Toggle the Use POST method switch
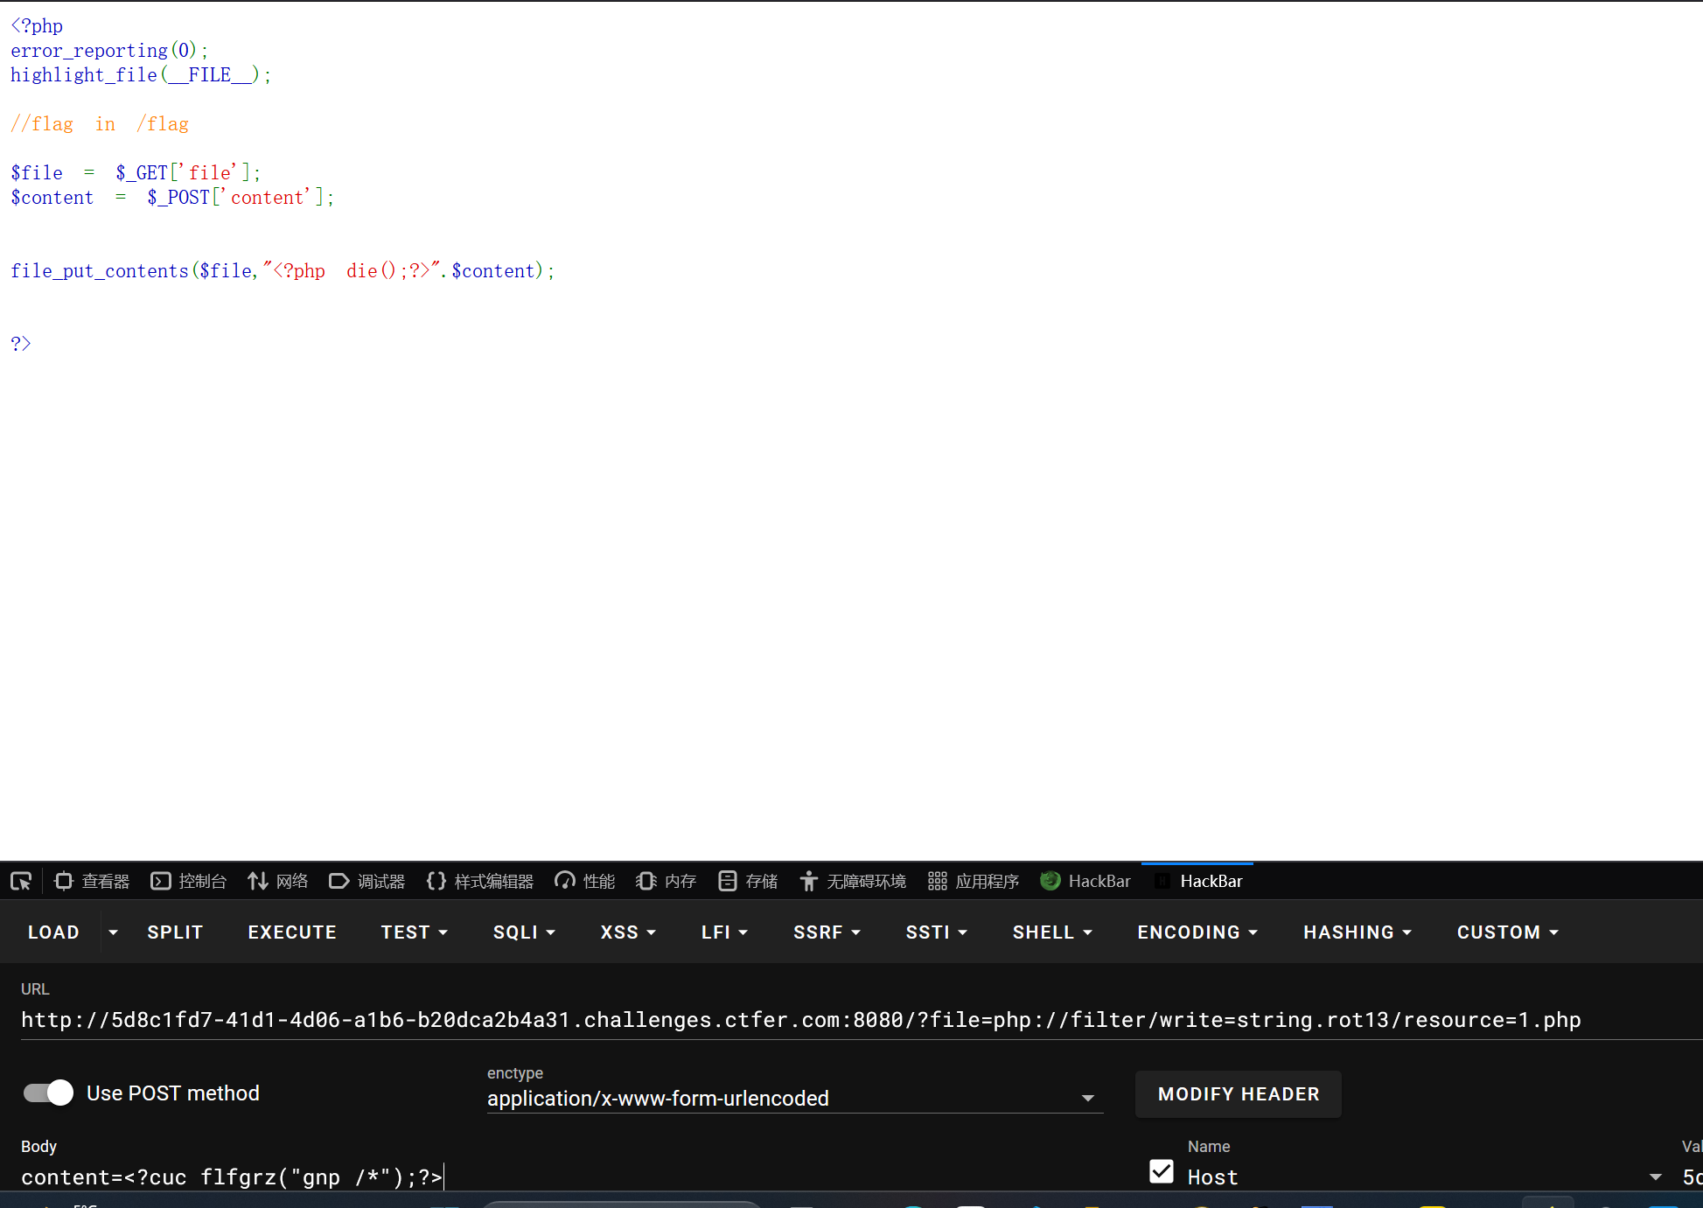Screen dimensions: 1703x1208 [49, 1093]
